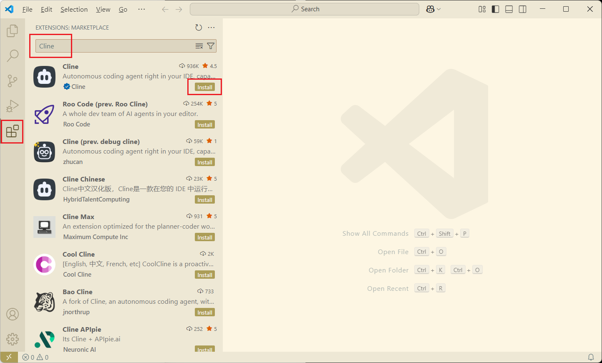This screenshot has height=363, width=602.
Task: Toggle the bottom panel layout button
Action: tap(509, 9)
